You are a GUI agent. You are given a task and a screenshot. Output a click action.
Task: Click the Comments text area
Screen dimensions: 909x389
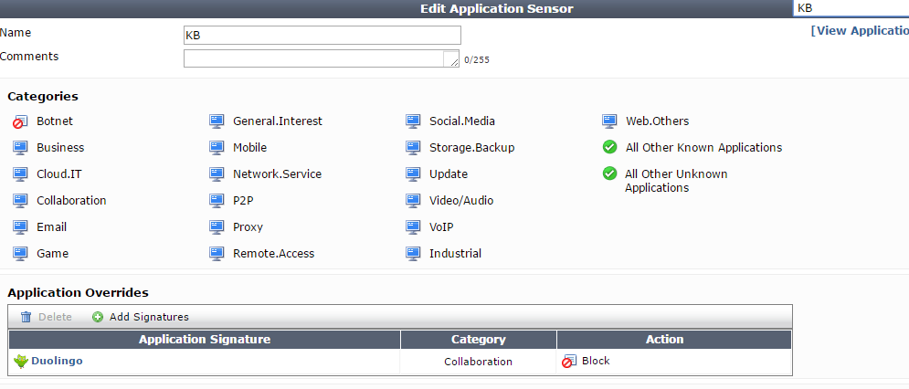pyautogui.click(x=315, y=58)
